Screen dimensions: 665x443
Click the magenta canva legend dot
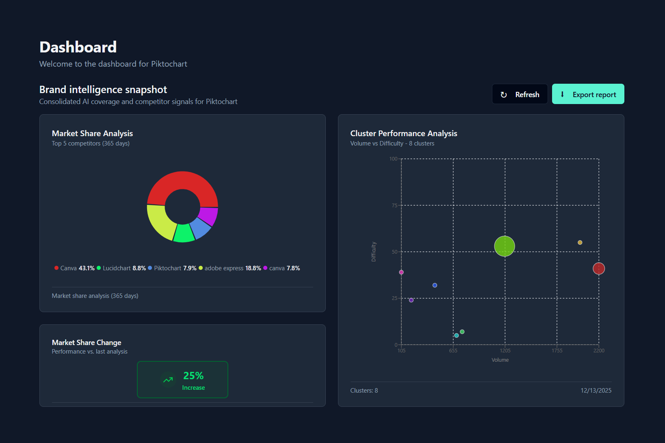point(265,268)
